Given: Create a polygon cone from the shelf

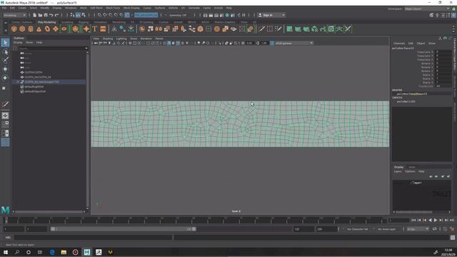Looking at the screenshot, I should click(x=39, y=29).
